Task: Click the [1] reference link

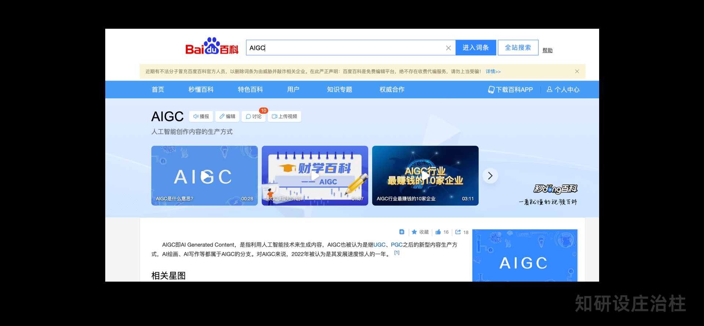Action: (397, 253)
